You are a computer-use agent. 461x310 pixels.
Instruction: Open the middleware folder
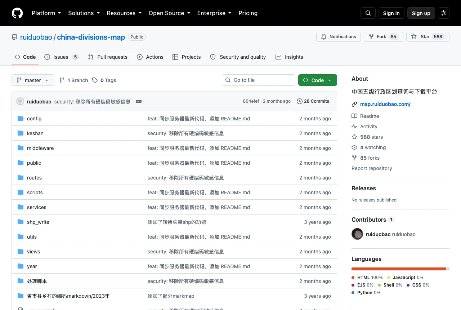[40, 148]
